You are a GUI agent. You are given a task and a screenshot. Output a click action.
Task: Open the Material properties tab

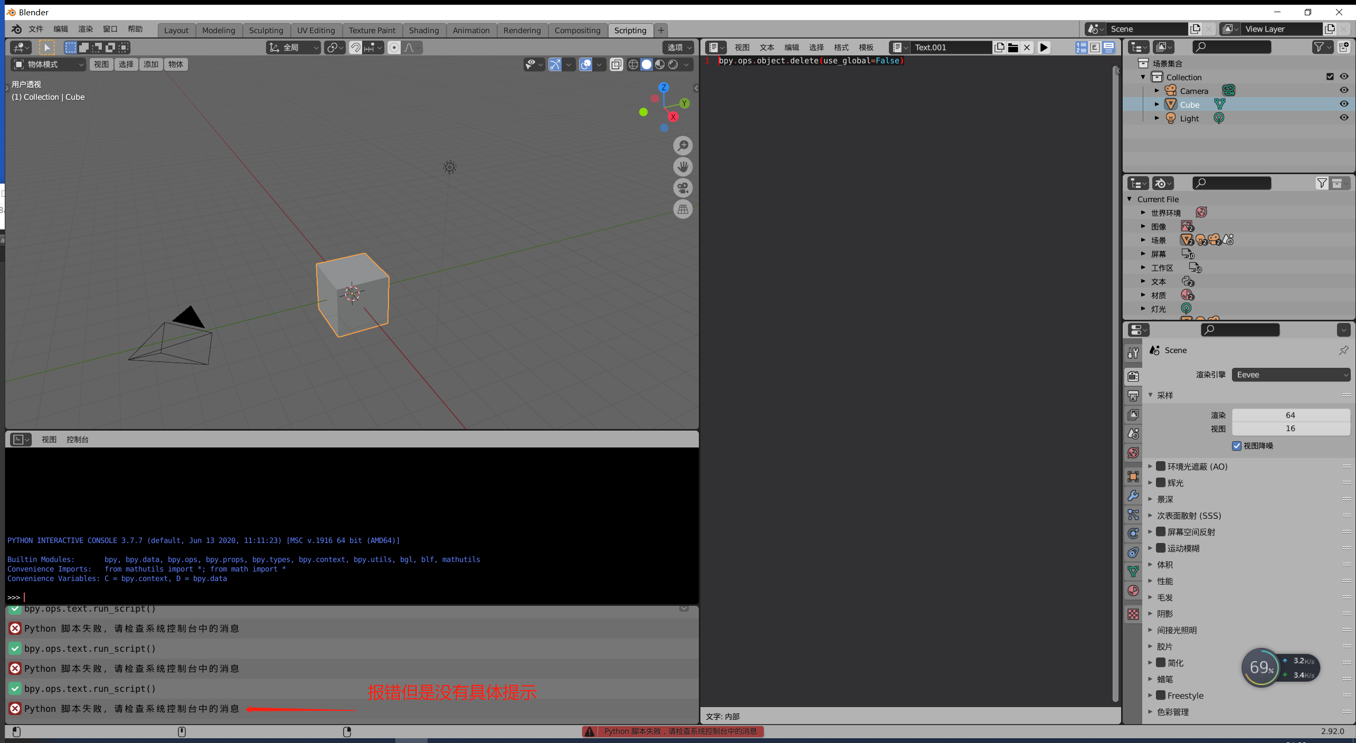tap(1133, 590)
